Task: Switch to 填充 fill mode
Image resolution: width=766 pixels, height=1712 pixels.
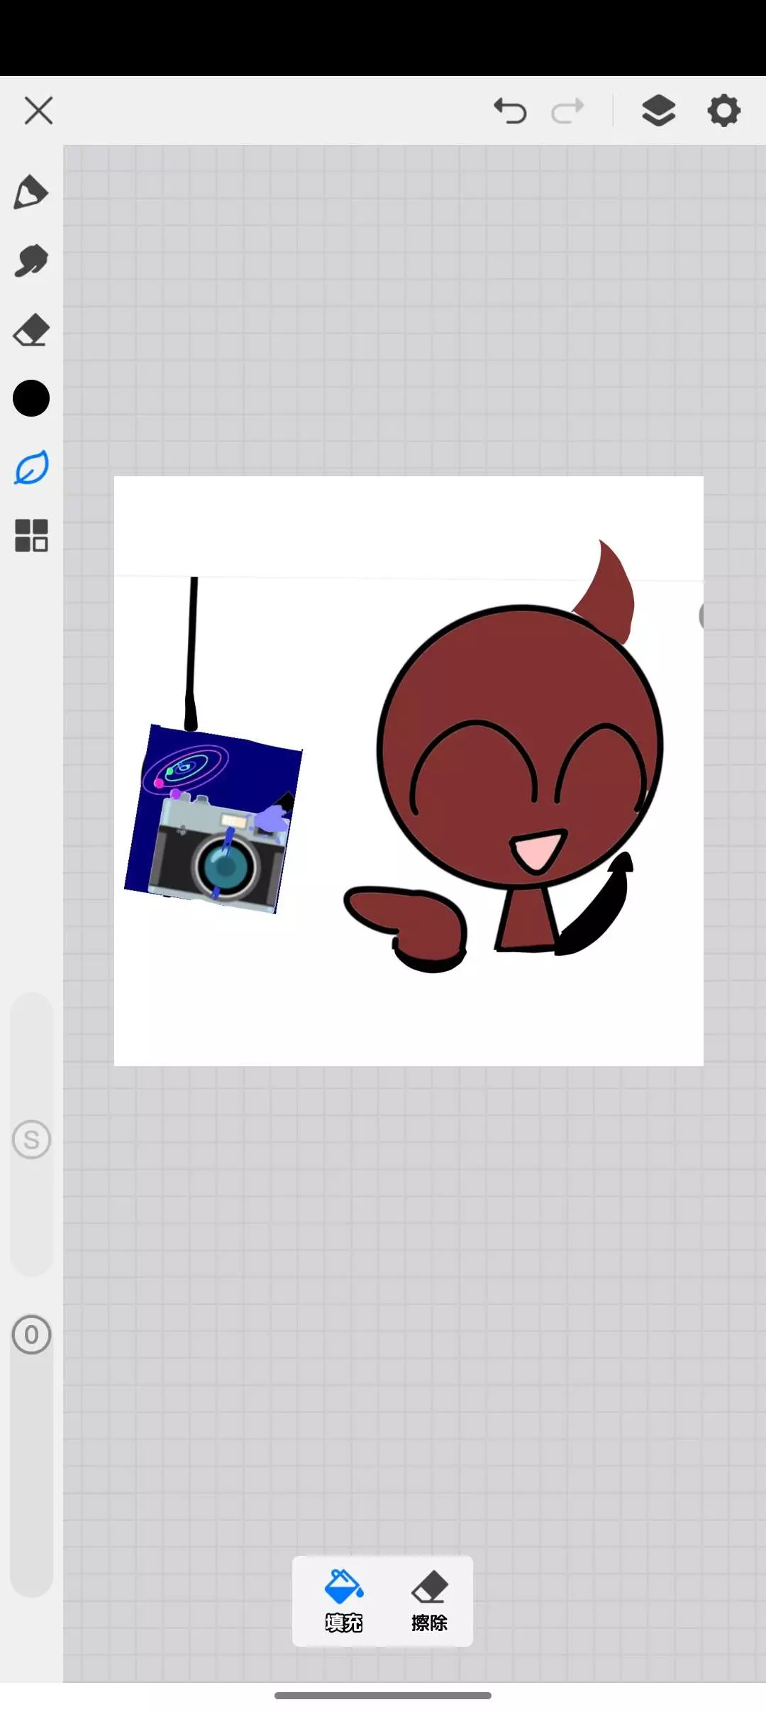Action: [344, 1601]
